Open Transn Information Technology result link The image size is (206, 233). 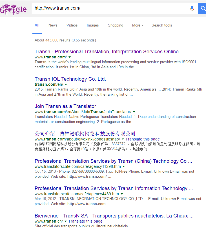(114, 188)
